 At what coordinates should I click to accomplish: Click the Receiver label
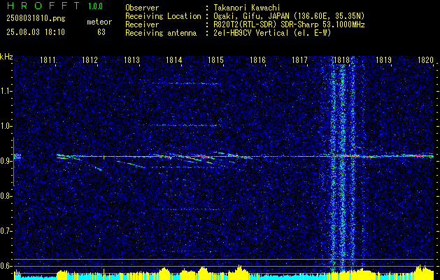pyautogui.click(x=142, y=24)
